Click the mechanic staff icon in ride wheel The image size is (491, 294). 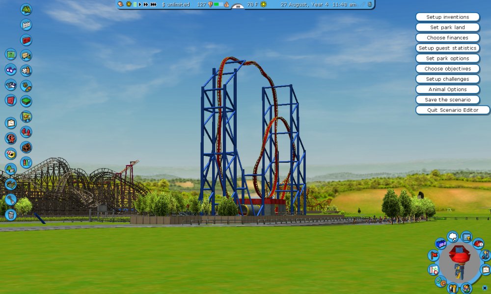pos(485,255)
